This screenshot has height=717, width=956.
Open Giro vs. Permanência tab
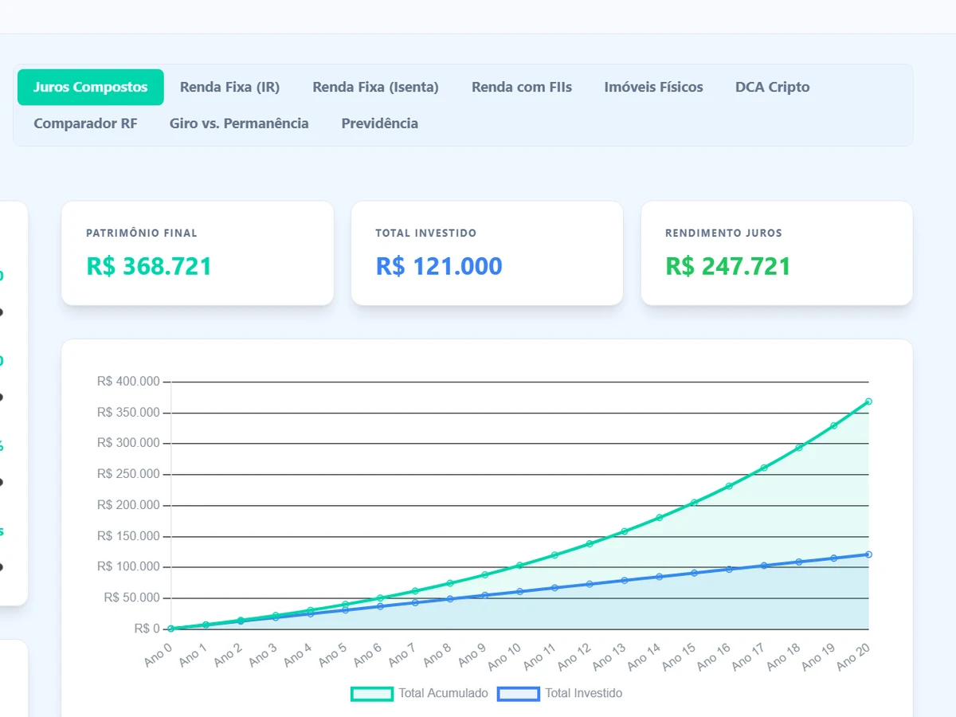239,123
